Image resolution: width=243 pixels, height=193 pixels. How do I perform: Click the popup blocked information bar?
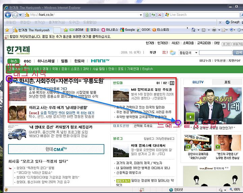pyautogui.click(x=123, y=37)
